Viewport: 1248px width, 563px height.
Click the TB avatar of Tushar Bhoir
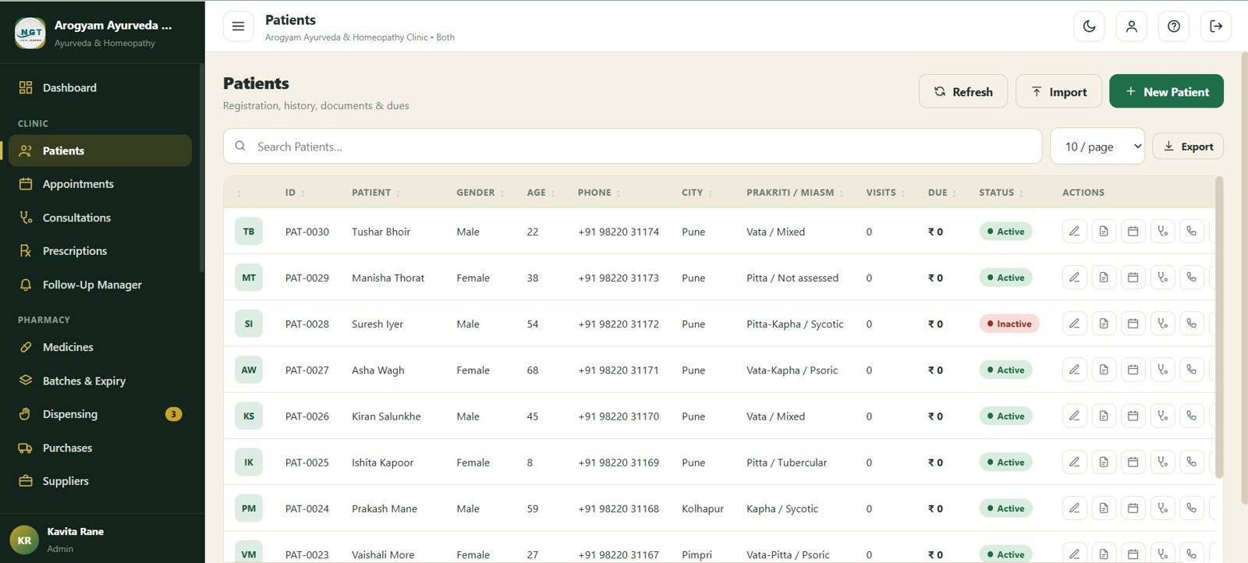(249, 232)
